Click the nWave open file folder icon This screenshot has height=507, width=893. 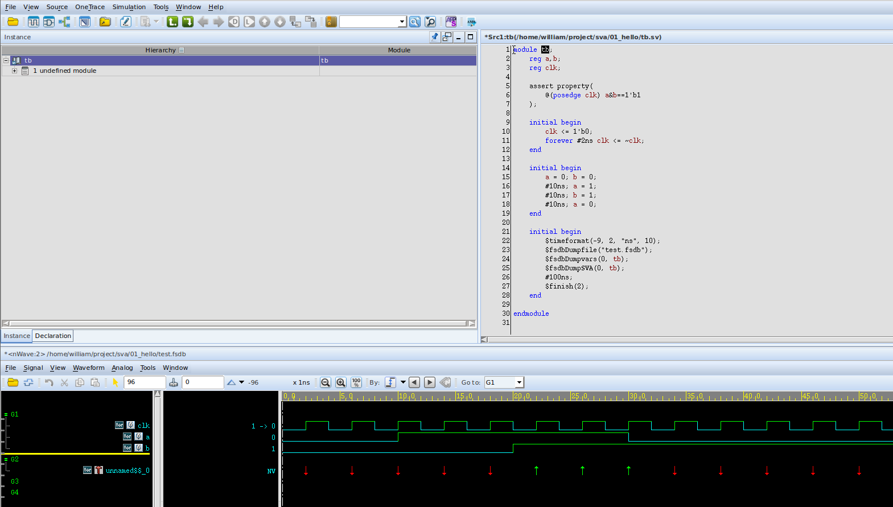(x=13, y=382)
